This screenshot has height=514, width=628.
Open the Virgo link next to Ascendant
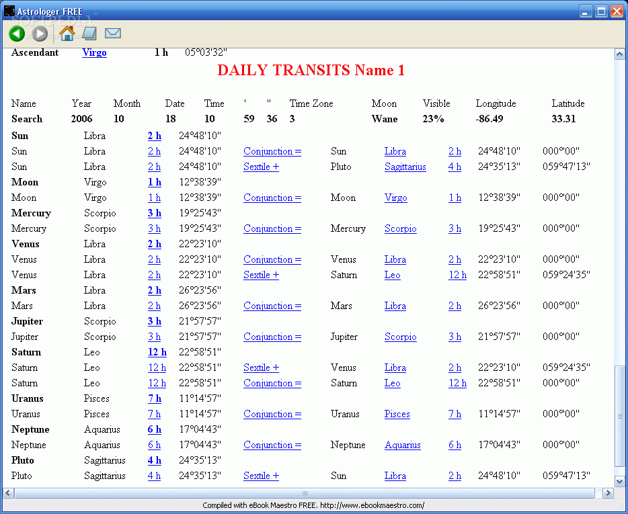tap(95, 52)
